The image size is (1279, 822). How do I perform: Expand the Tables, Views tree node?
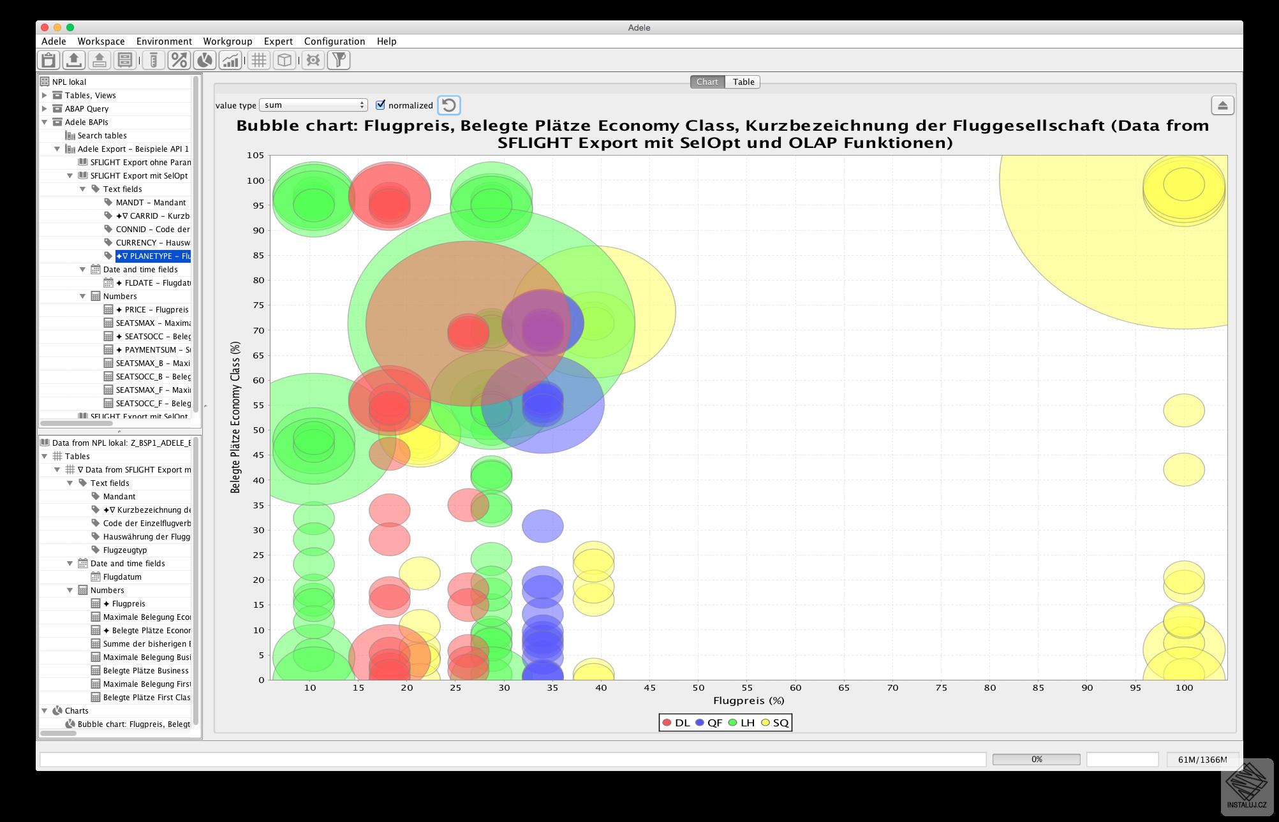point(45,95)
